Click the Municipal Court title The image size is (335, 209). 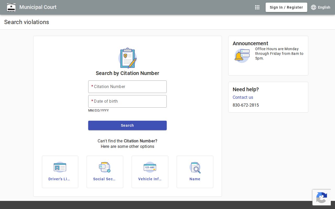(x=38, y=7)
